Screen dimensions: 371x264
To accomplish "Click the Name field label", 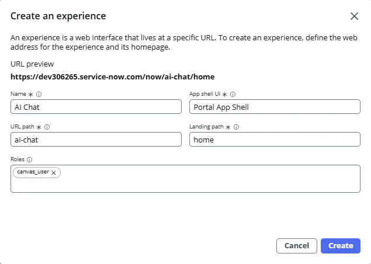I will click(x=19, y=94).
